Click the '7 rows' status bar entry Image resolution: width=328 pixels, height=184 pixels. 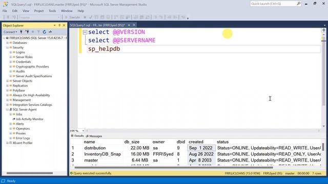(317, 173)
